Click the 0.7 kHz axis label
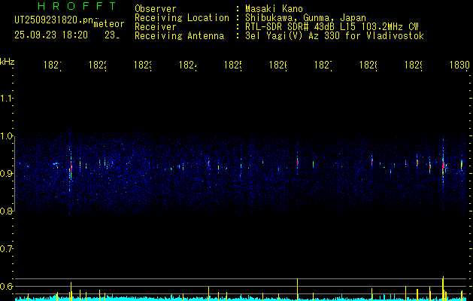Image resolution: width=473 pixels, height=301 pixels. click(x=6, y=249)
